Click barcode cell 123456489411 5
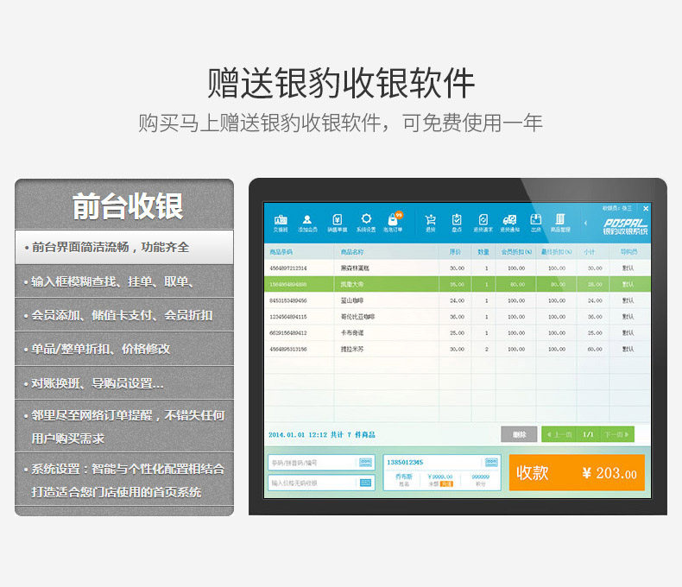 [x=288, y=317]
